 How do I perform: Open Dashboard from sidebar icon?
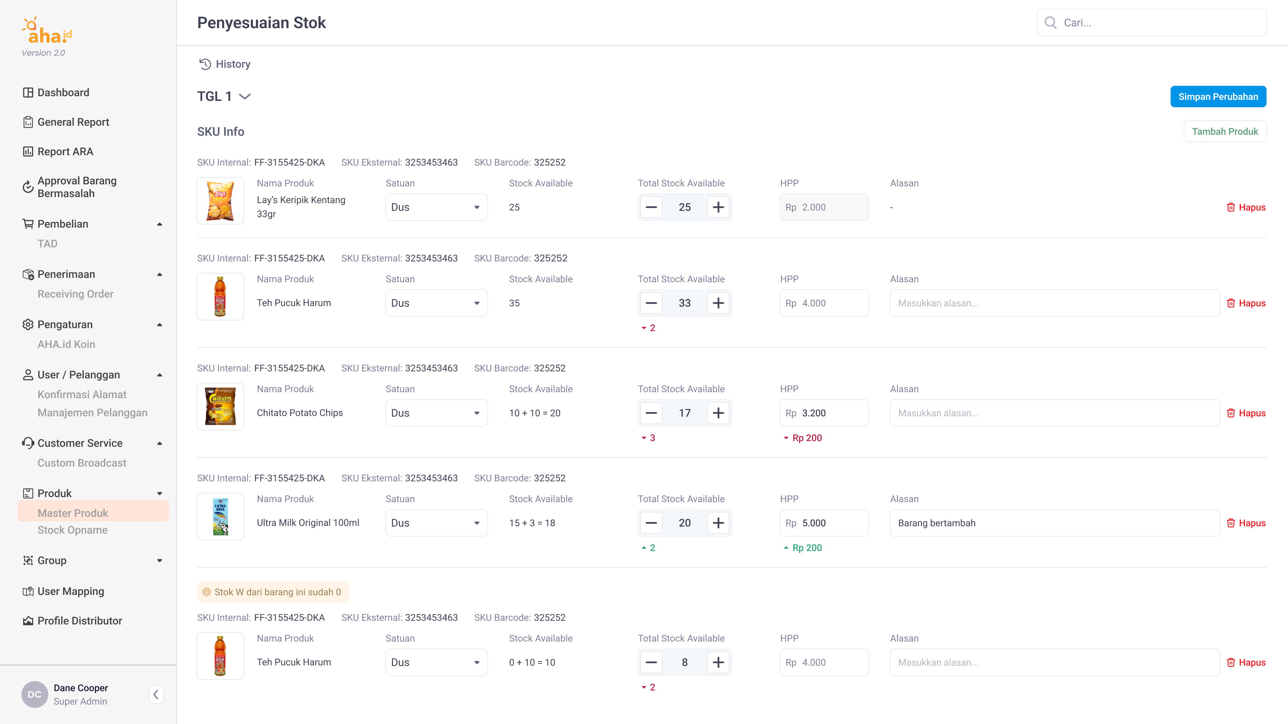tap(28, 93)
